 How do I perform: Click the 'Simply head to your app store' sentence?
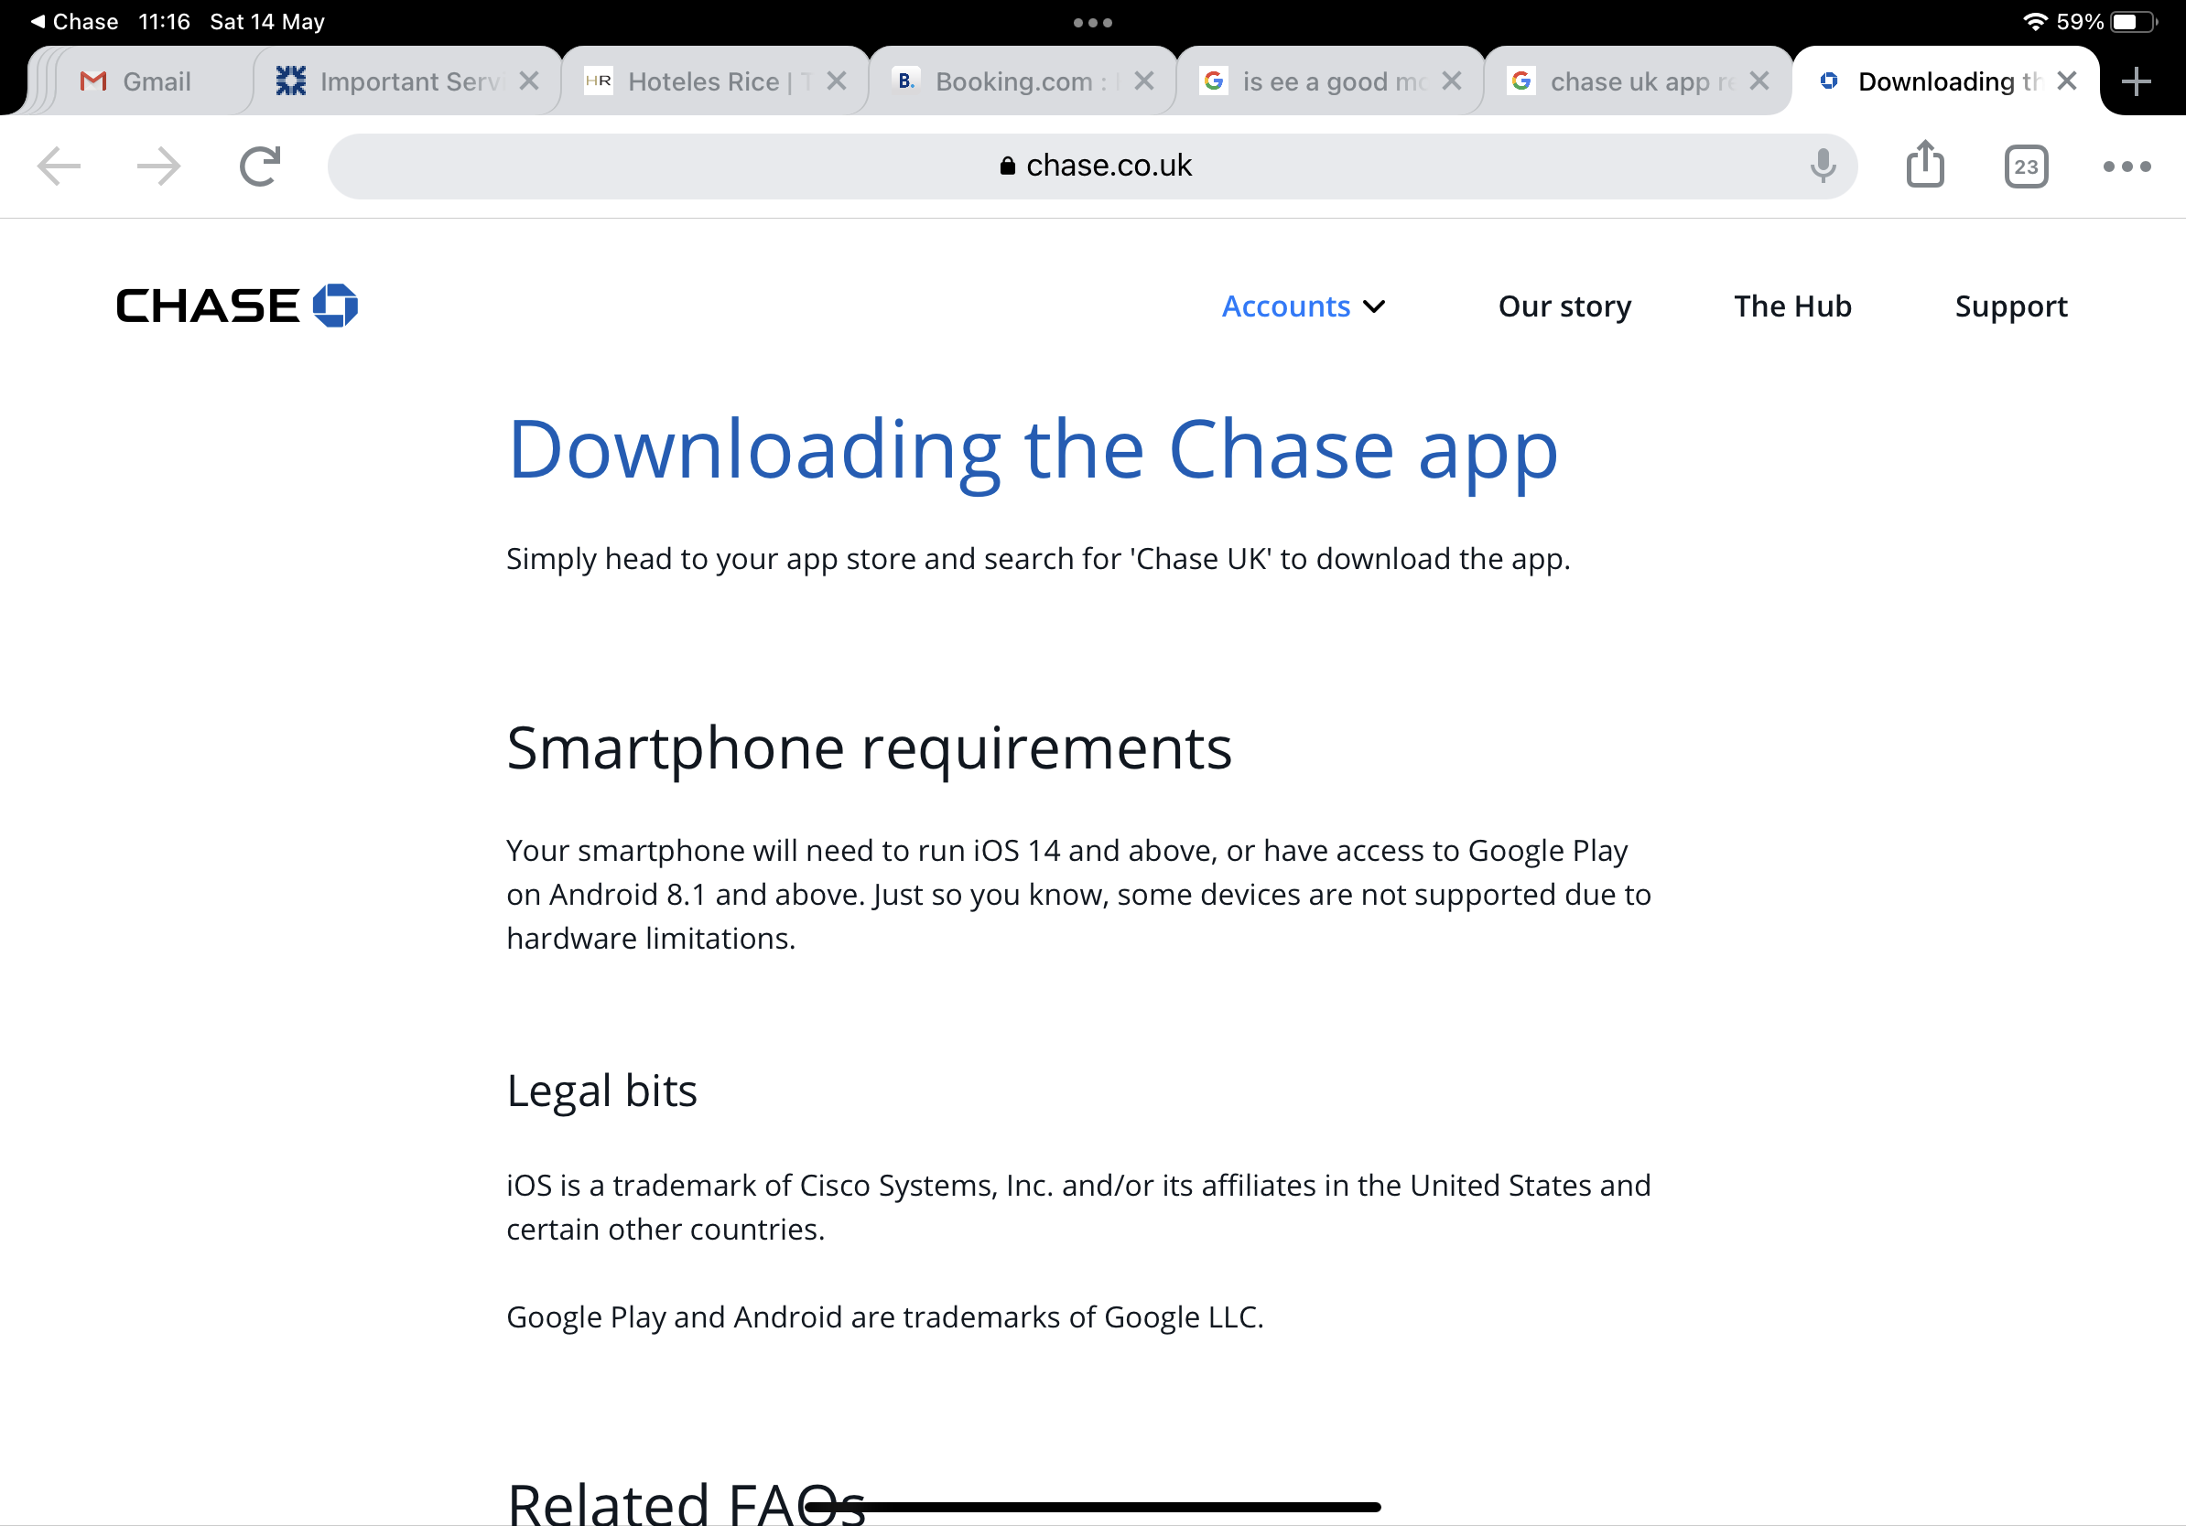[1038, 558]
